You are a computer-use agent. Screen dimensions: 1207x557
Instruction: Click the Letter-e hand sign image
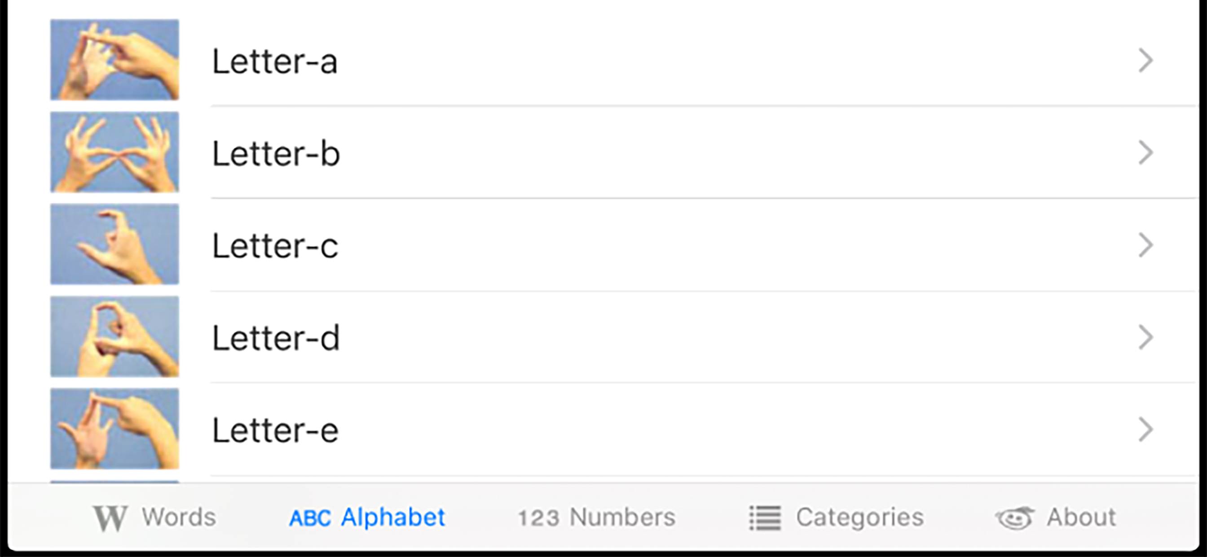tap(115, 428)
